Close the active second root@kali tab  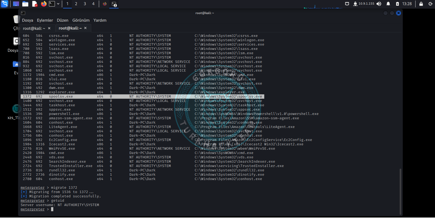coord(85,28)
